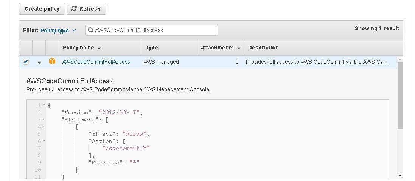
Task: Click the policy description sentence below heading
Action: pyautogui.click(x=118, y=89)
